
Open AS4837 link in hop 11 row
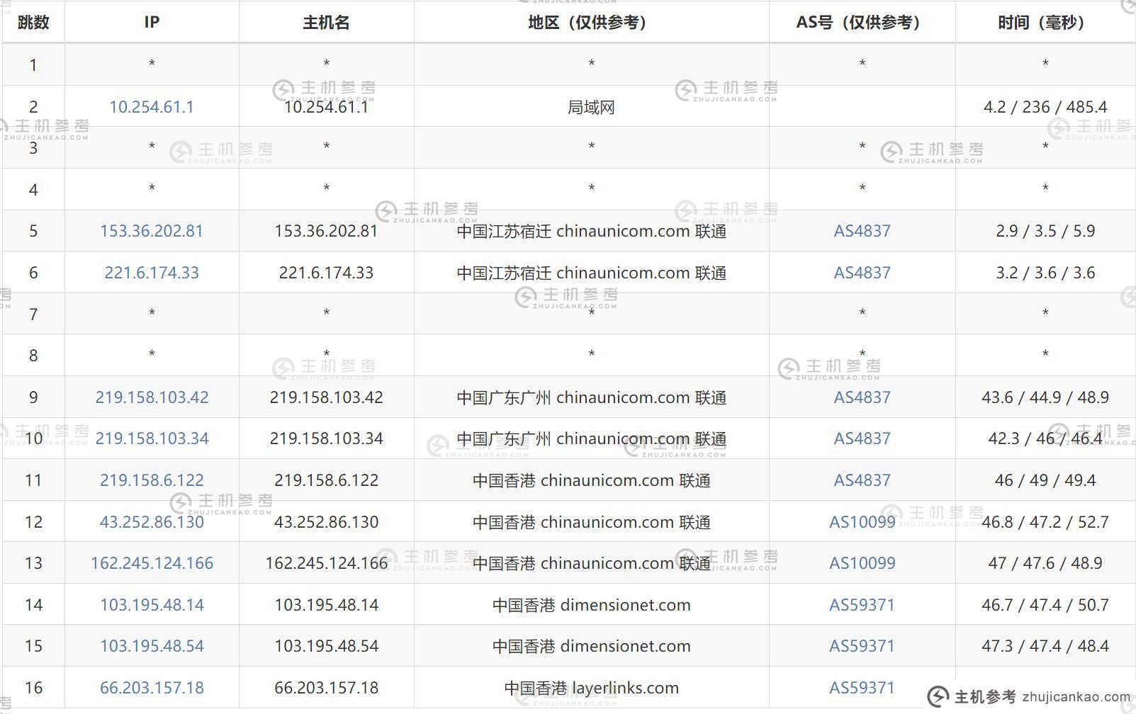click(x=862, y=480)
